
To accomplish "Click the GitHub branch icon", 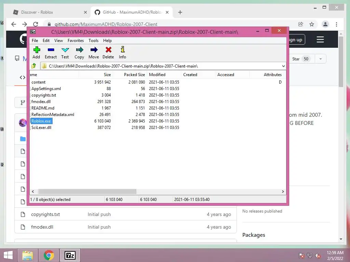I will point(23,102).
